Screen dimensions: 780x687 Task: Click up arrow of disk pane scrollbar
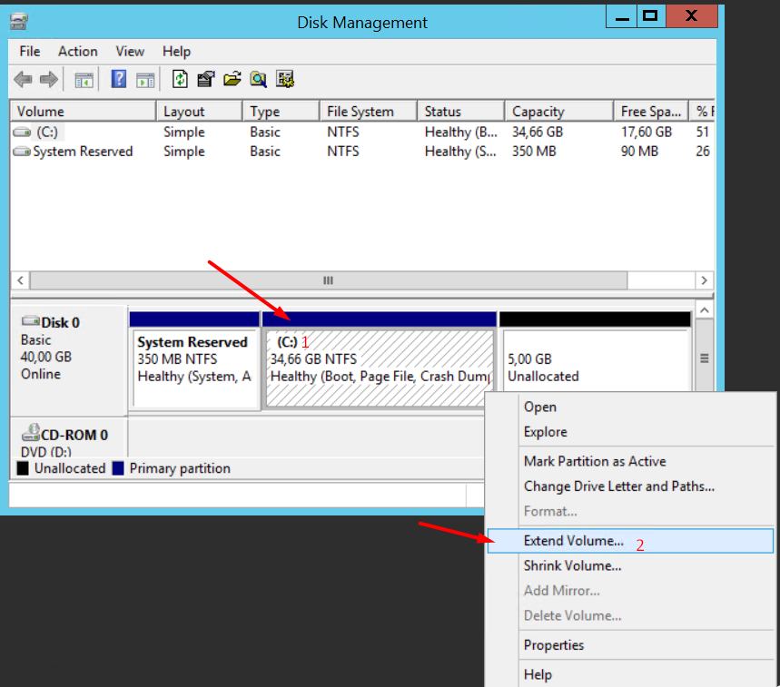pos(705,310)
